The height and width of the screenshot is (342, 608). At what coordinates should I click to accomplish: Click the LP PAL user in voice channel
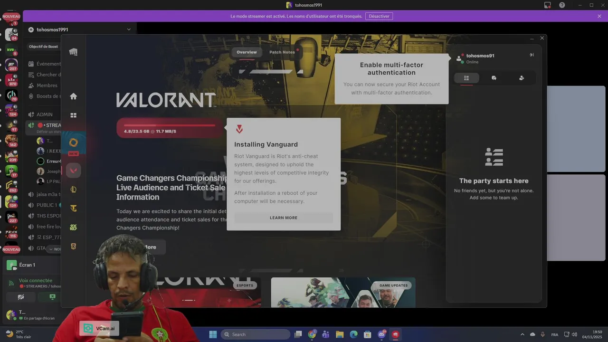(x=49, y=181)
